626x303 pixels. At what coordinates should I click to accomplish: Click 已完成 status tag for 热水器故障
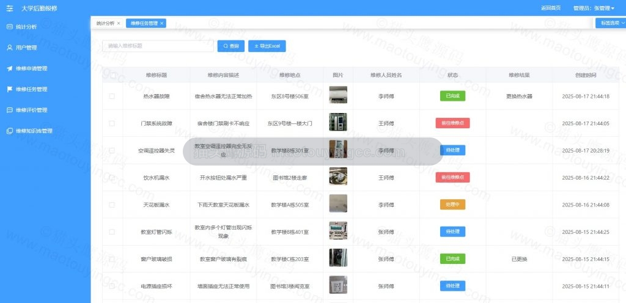pyautogui.click(x=453, y=96)
